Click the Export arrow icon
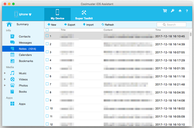The width and height of the screenshot is (194, 128). (x=65, y=24)
